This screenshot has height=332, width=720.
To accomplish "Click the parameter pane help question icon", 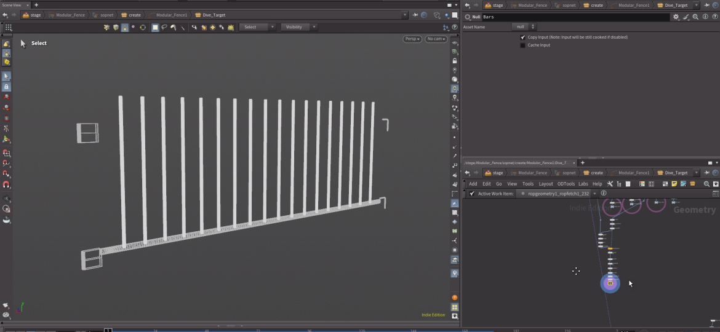I will (714, 17).
